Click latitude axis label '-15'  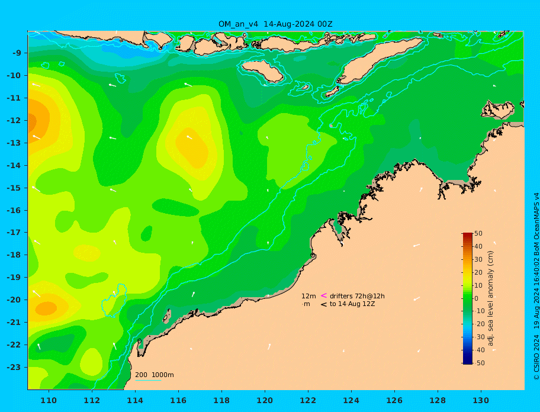[x=14, y=188]
